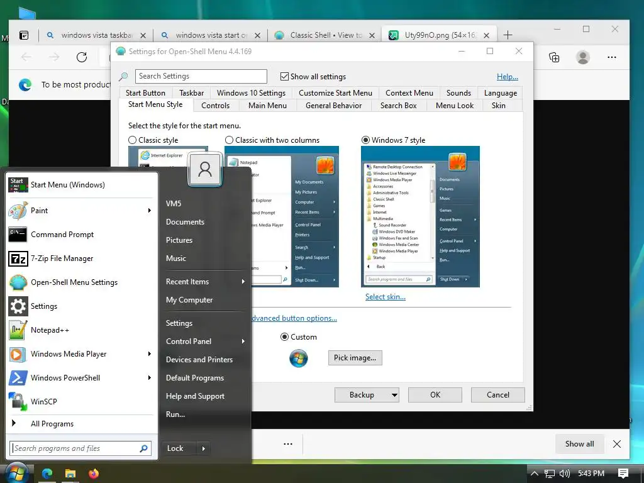This screenshot has width=644, height=483.
Task: Open the Lock button options arrow
Action: tap(203, 448)
